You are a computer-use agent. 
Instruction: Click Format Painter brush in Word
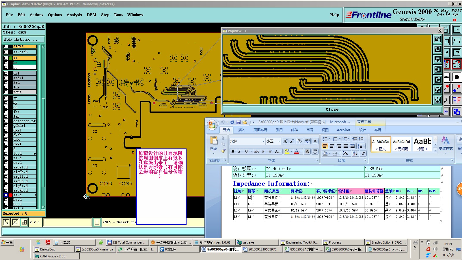(223, 151)
